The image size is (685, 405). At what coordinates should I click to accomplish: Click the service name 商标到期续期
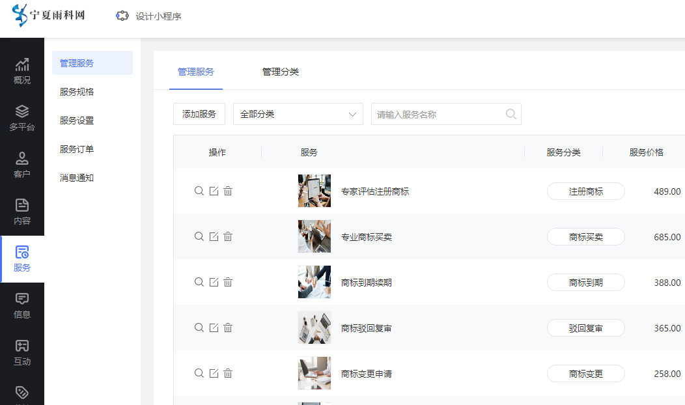tap(366, 282)
